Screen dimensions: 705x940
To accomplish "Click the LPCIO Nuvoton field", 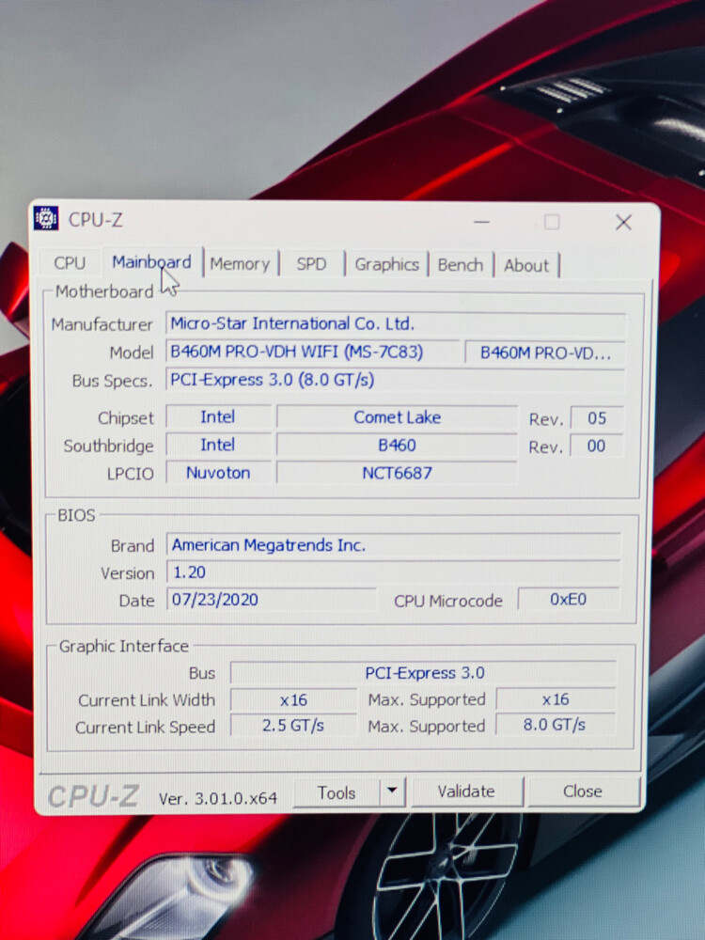I will 218,473.
